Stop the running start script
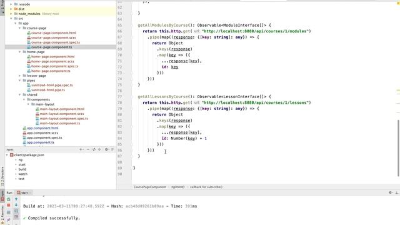Screen dimensions: 400x225 click(9, 205)
